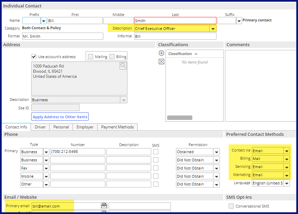Viewport: 298px width, 214px height.
Task: Uncheck Use account's address checkbox
Action: [34, 57]
